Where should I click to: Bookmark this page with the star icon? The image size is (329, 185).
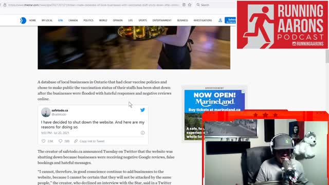pyautogui.click(x=190, y=5)
